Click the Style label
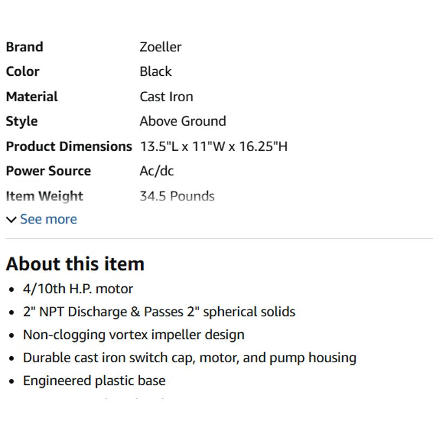 pos(22,121)
